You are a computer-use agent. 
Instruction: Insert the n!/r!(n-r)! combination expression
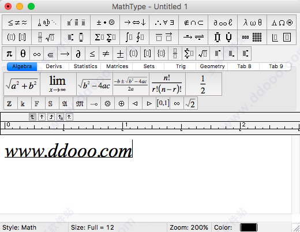click(x=167, y=84)
